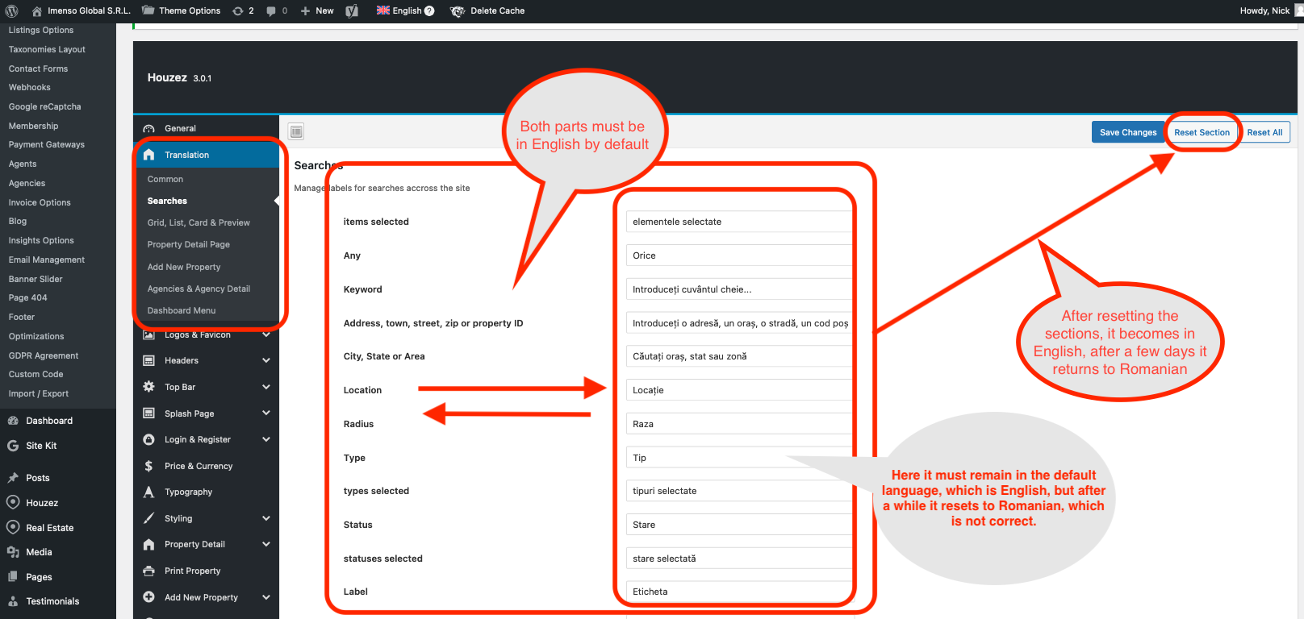This screenshot has width=1304, height=619.
Task: Click the Login & Register user icon
Action: point(149,439)
